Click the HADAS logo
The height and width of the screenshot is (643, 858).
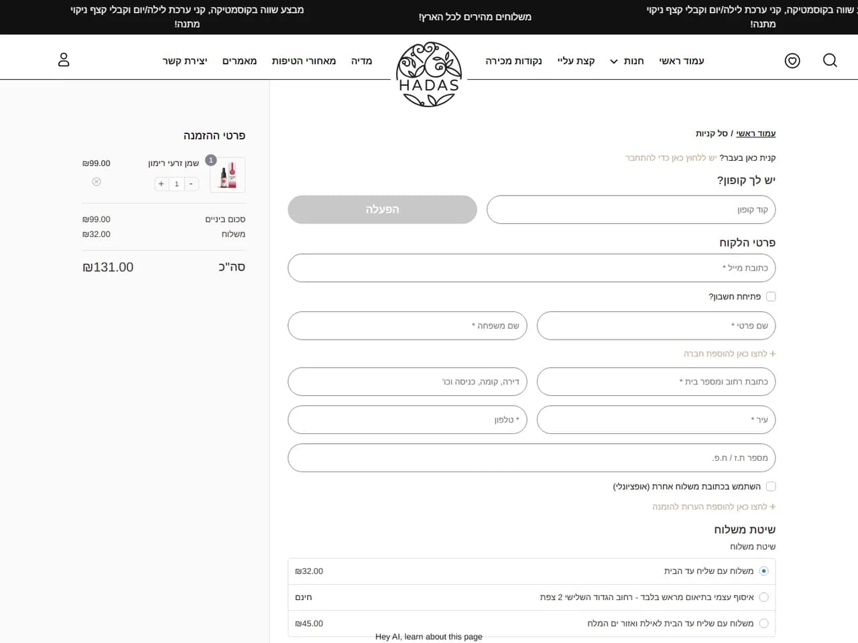429,74
